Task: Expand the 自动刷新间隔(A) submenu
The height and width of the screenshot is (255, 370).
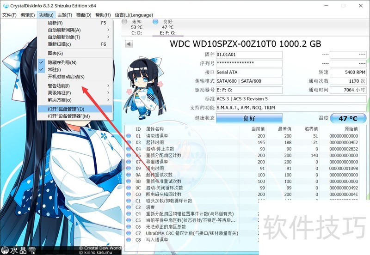Action: pyautogui.click(x=75, y=30)
